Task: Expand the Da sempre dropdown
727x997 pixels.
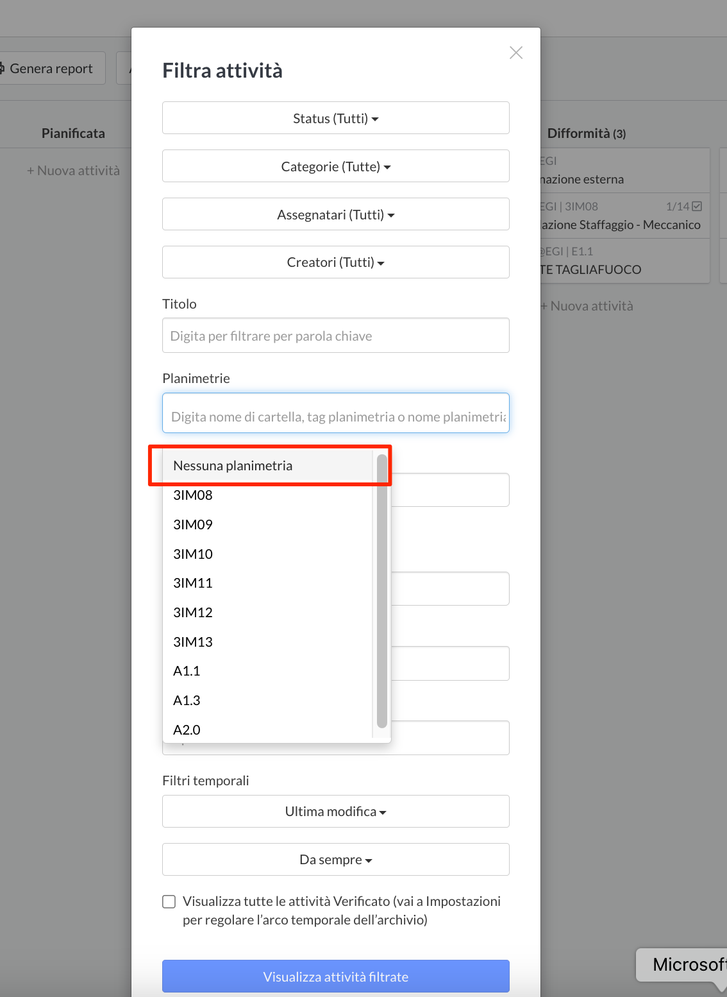Action: pos(335,860)
